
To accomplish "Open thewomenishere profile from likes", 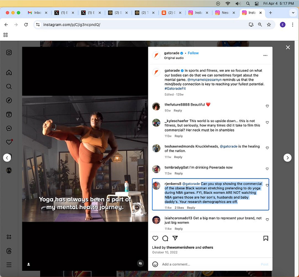I will click(180, 247).
